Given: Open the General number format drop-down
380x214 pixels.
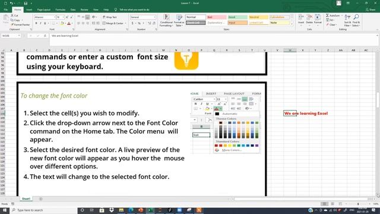Looking at the screenshot, I should 154,17.
